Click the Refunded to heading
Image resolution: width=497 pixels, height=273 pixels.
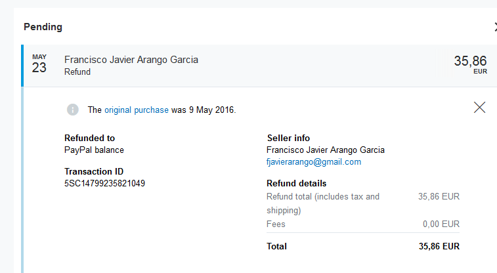pyautogui.click(x=89, y=138)
